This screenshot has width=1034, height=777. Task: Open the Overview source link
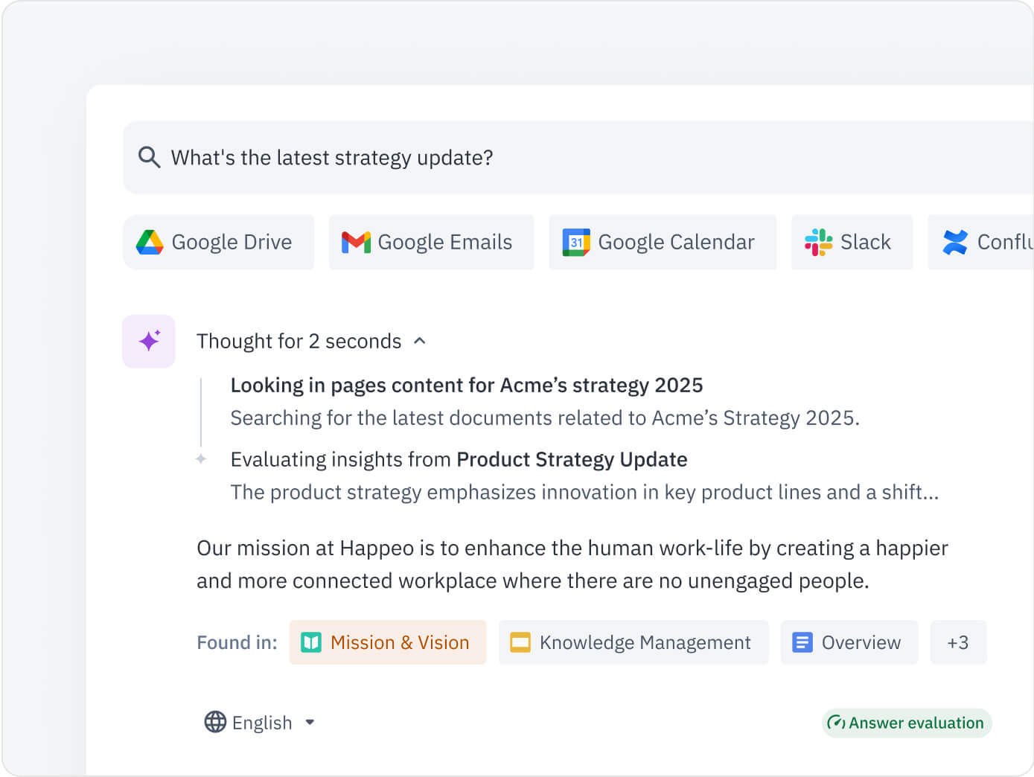click(x=849, y=642)
